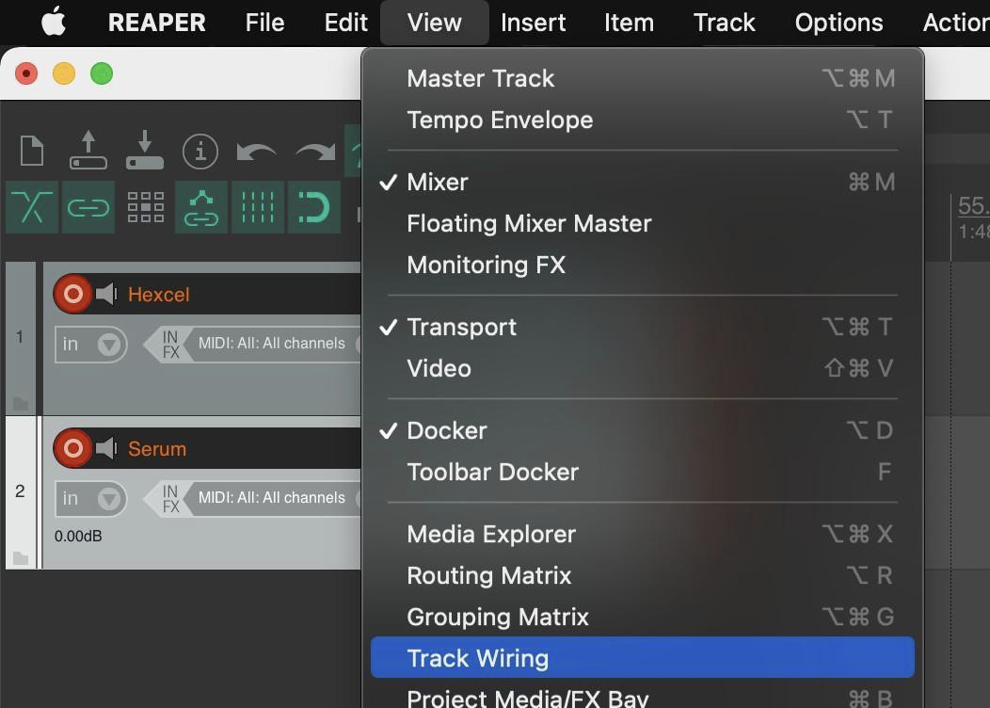The height and width of the screenshot is (708, 990).
Task: Open Hexcel track MIDI input channel selector
Action: click(272, 344)
